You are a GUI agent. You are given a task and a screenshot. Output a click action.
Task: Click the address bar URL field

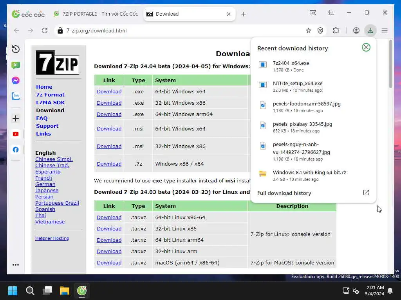(x=179, y=30)
